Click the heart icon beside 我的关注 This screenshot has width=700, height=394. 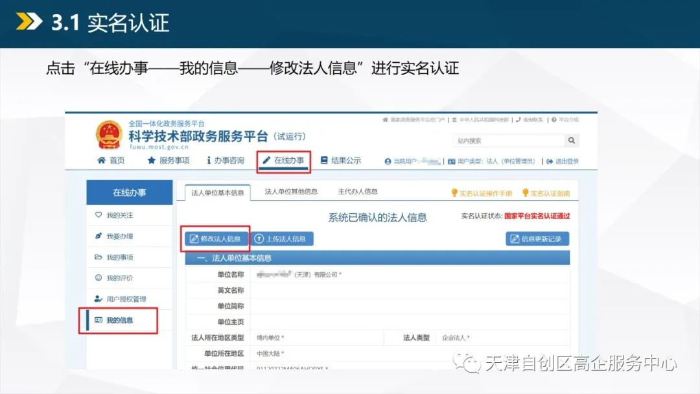click(x=99, y=214)
